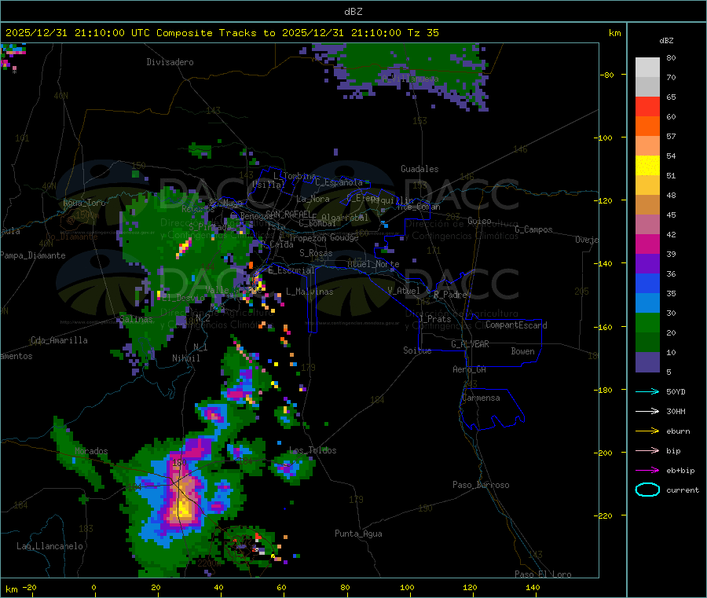Click the 'Salinas' map label
This screenshot has width=707, height=598.
(136, 319)
